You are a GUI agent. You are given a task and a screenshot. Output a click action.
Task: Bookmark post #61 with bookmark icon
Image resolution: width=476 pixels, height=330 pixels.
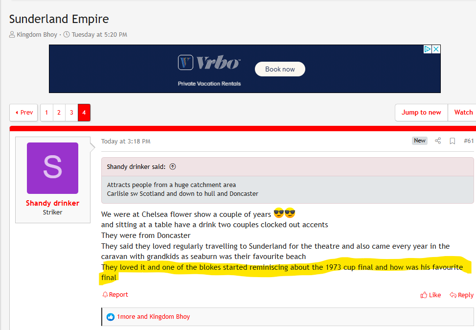pyautogui.click(x=453, y=141)
